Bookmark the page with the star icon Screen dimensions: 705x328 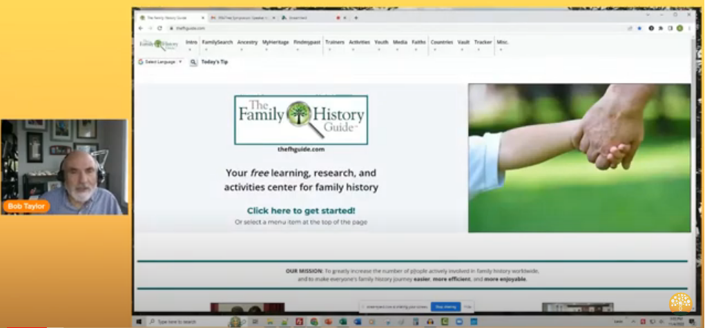click(x=639, y=28)
